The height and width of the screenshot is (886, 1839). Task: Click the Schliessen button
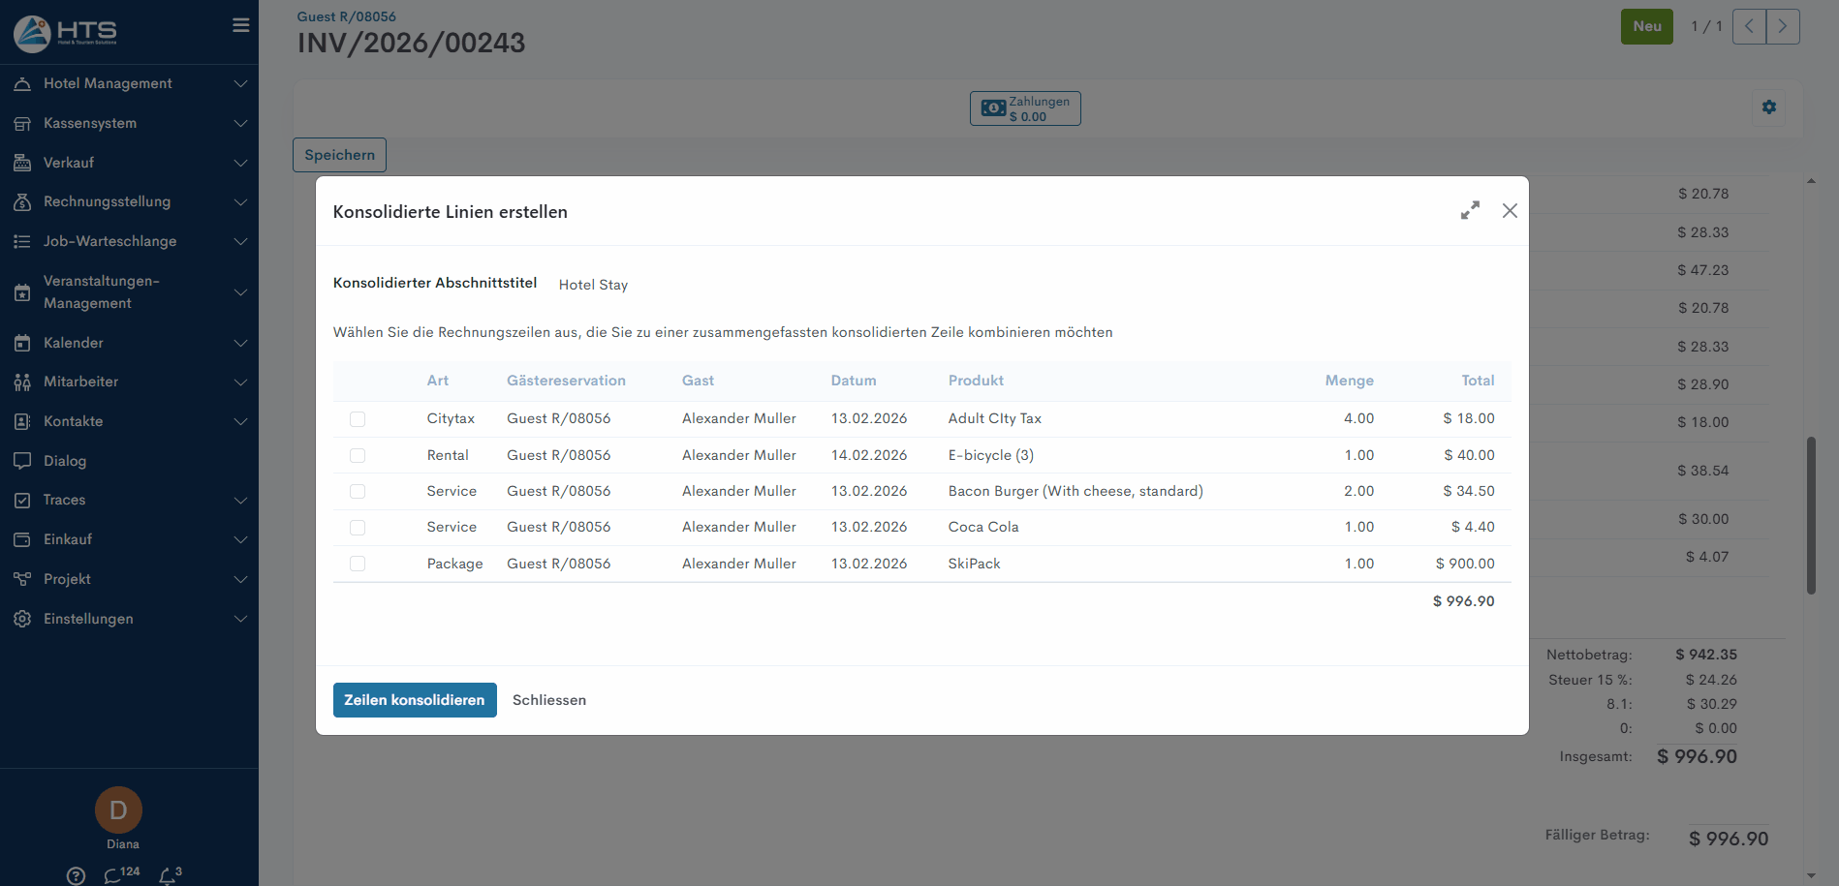(548, 700)
